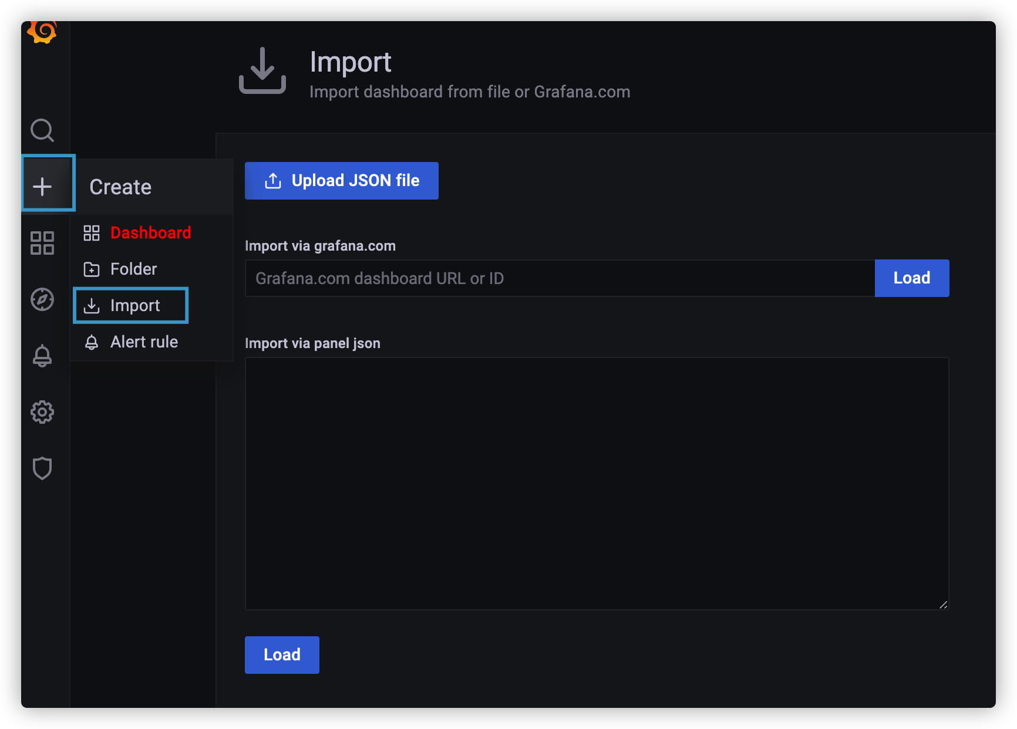Image resolution: width=1017 pixels, height=729 pixels.
Task: Click the large Import download icon in header
Action: pyautogui.click(x=262, y=70)
